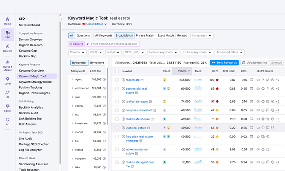Select the All Keywords match tab
The height and width of the screenshot is (171, 285).
click(104, 35)
